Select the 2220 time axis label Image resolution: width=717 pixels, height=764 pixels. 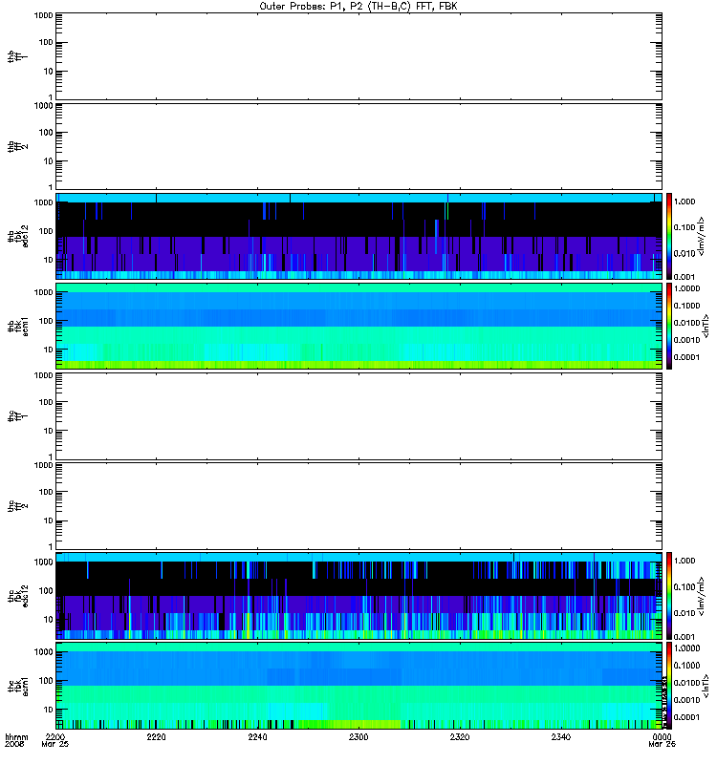pos(156,736)
